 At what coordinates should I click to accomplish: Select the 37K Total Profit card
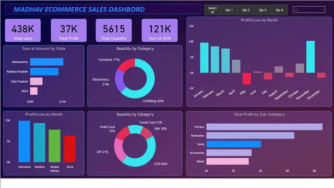(x=68, y=30)
